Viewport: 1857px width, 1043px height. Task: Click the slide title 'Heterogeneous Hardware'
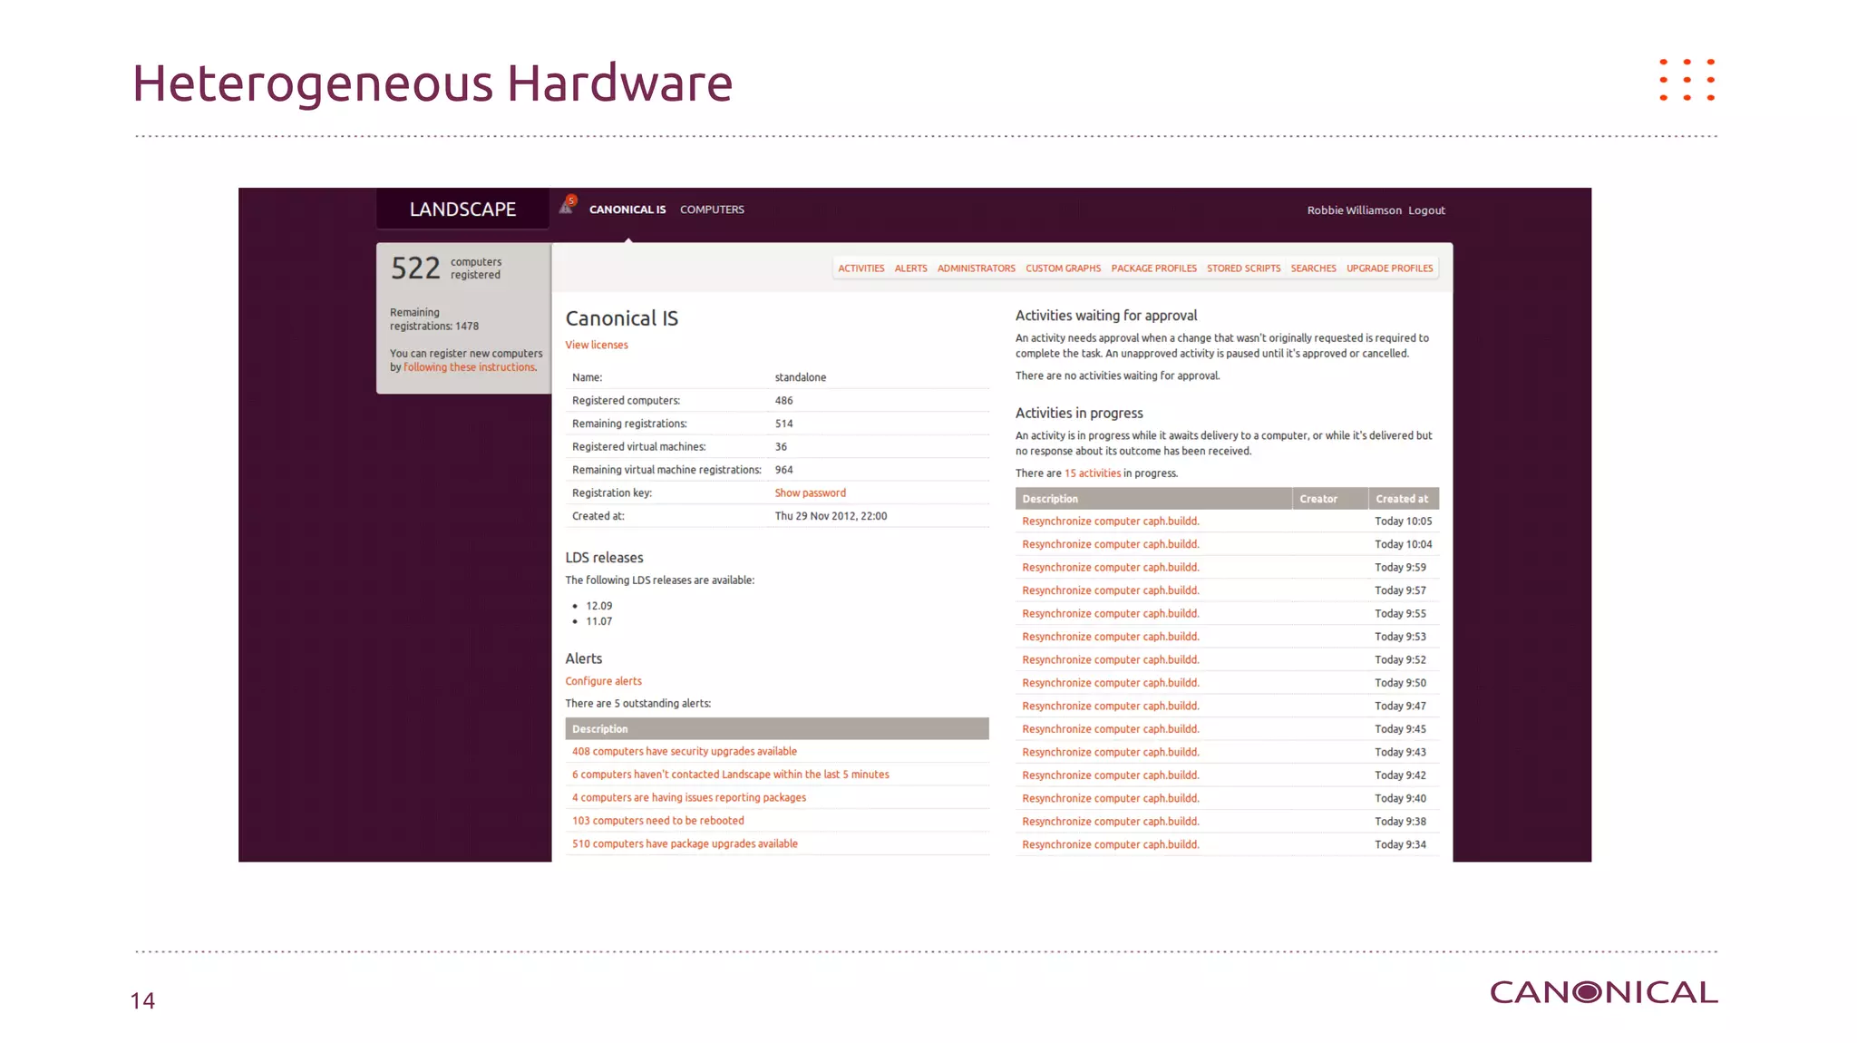(433, 83)
